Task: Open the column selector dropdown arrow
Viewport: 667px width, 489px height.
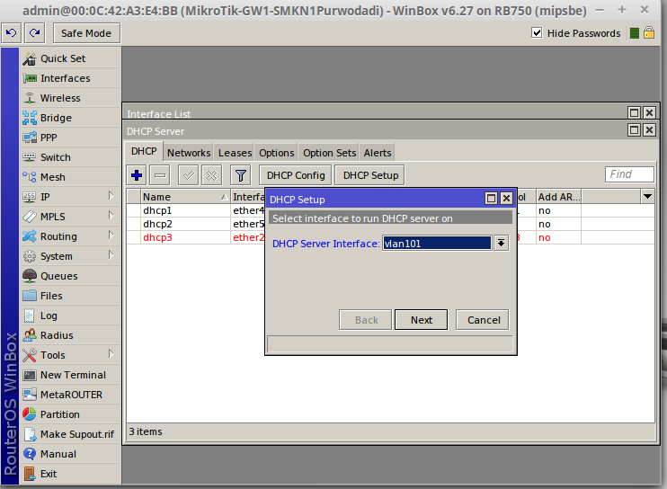Action: (647, 197)
